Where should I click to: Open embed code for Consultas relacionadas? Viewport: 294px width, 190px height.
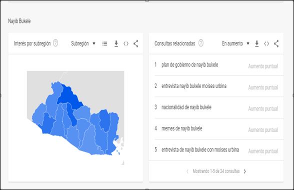266,43
